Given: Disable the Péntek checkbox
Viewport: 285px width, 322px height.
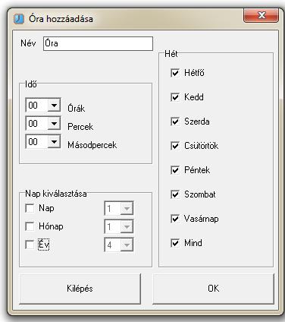Looking at the screenshot, I should click(175, 170).
